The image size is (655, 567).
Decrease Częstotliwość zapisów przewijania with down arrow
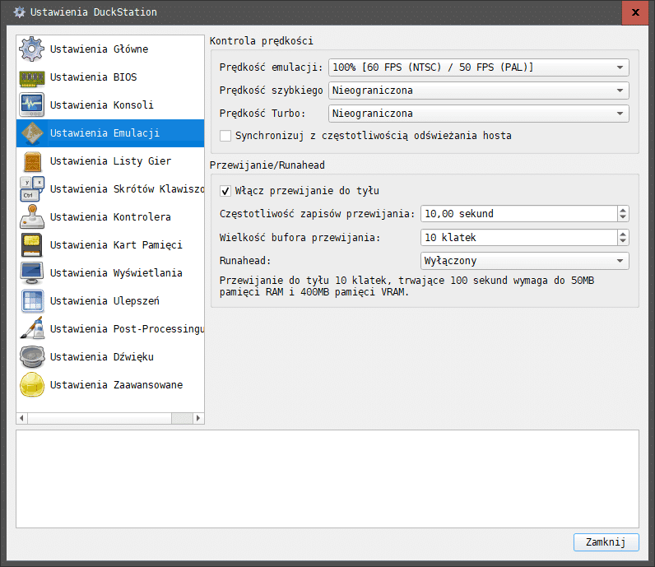tap(623, 218)
